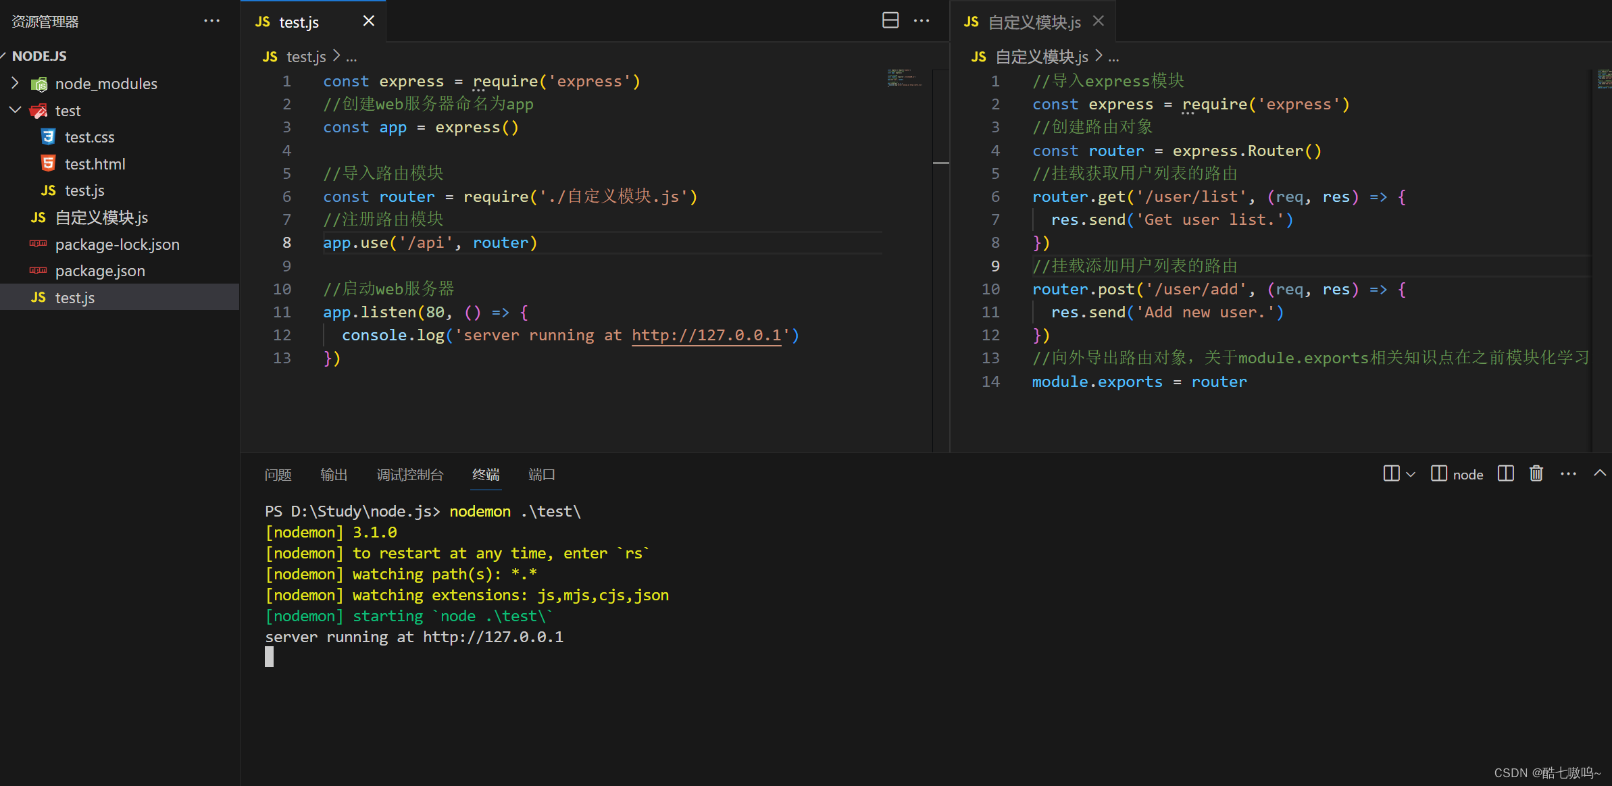Click the minimap of test.js editor
The width and height of the screenshot is (1612, 786).
tap(905, 78)
